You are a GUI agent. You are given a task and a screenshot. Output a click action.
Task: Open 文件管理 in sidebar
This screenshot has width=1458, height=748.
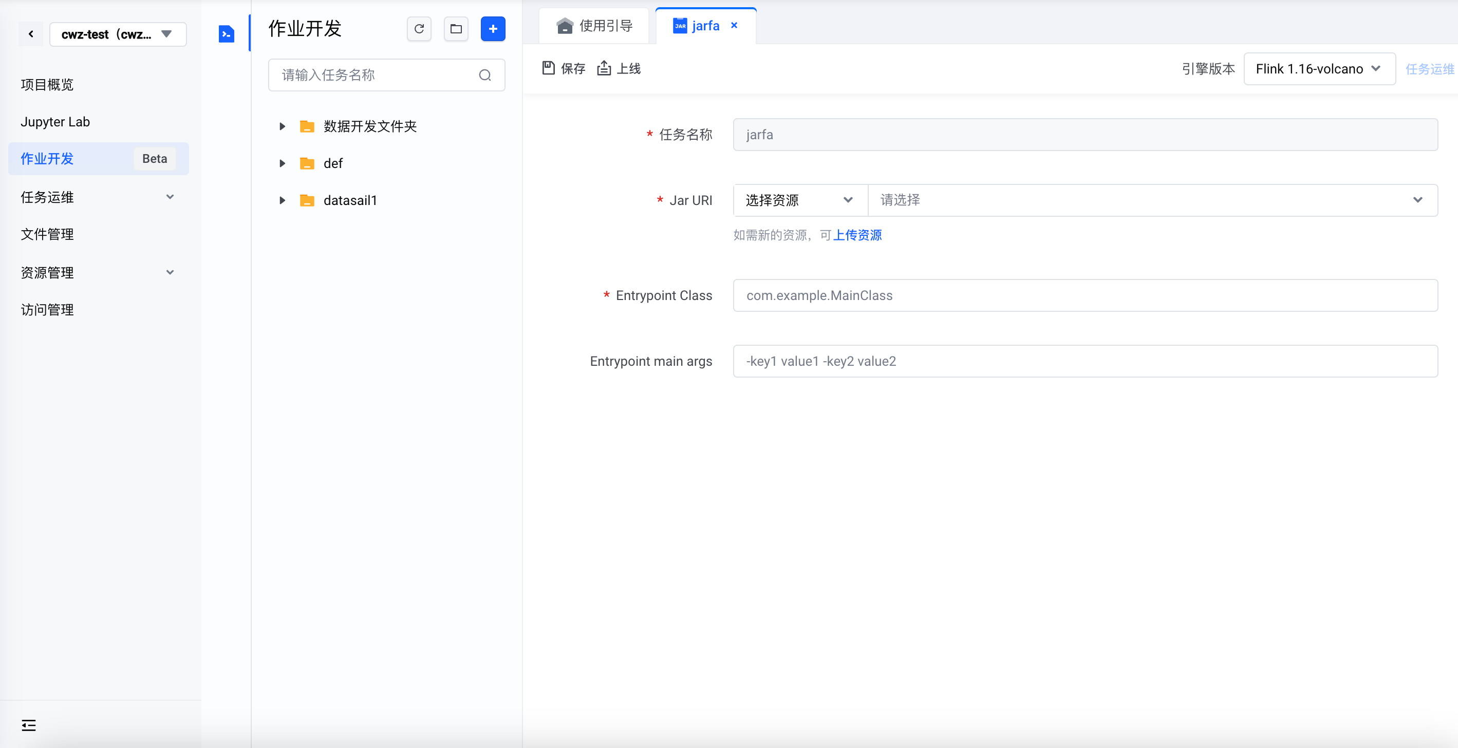click(x=47, y=234)
